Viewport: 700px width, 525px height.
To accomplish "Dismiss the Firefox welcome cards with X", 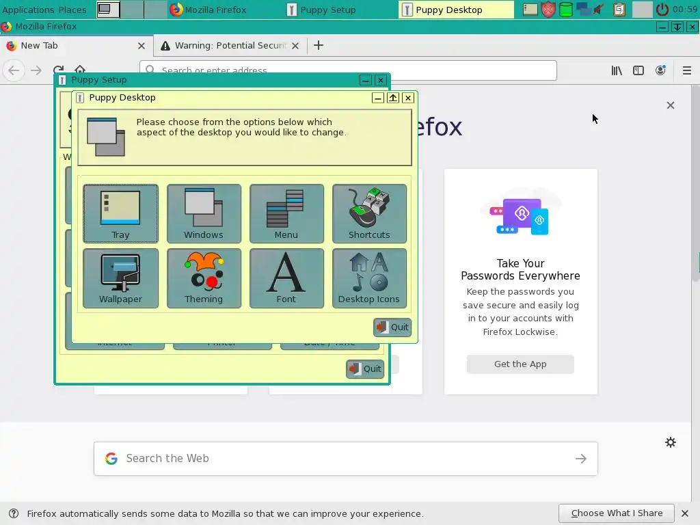I will (x=670, y=105).
